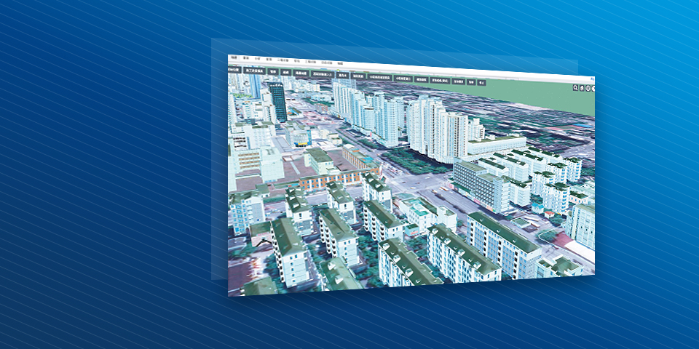
Task: Click the round globe icon after the magnifier group
Action: pyautogui.click(x=588, y=88)
